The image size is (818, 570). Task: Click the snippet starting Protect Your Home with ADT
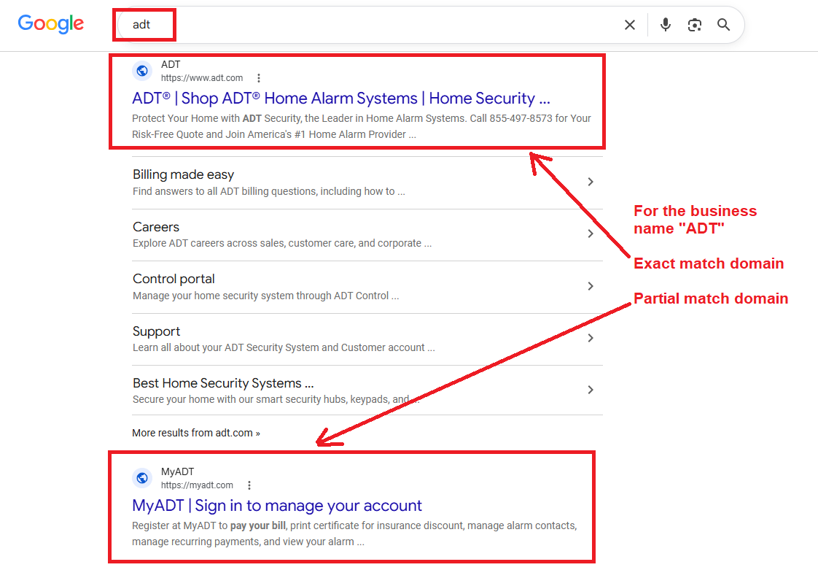(362, 126)
